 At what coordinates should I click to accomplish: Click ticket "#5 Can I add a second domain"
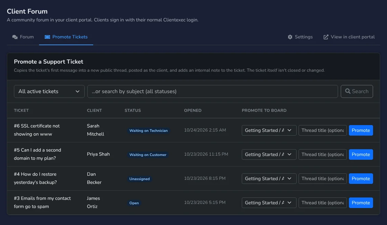[x=37, y=154]
